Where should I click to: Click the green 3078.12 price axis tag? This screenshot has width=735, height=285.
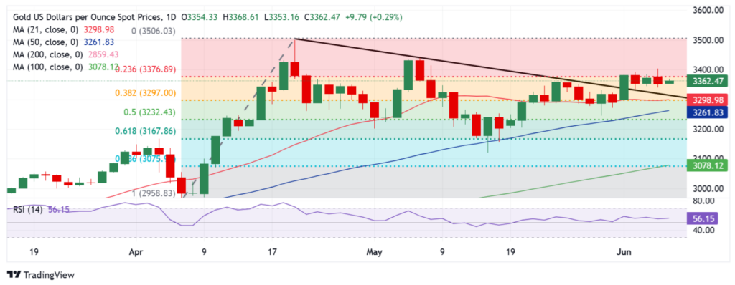point(707,165)
